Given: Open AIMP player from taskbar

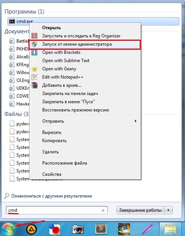Looking at the screenshot, I should click(x=31, y=229).
